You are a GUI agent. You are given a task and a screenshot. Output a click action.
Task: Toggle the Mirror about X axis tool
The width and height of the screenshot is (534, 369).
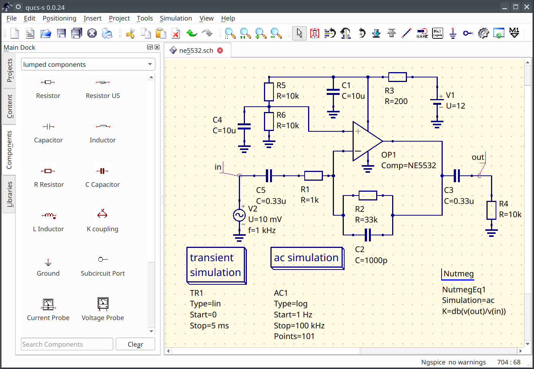coord(330,33)
